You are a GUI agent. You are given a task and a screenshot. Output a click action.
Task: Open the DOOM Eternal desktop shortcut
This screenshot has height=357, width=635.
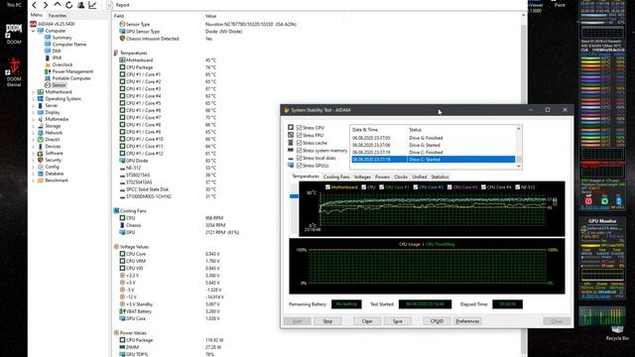click(x=14, y=72)
